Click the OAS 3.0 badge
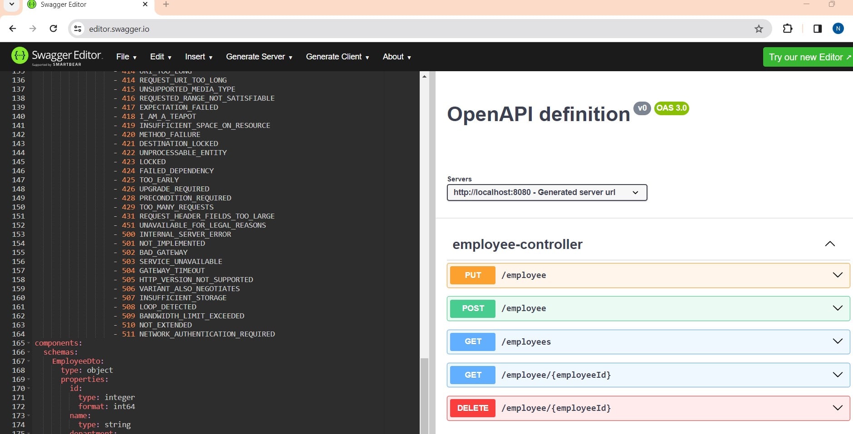The height and width of the screenshot is (434, 853). coord(672,108)
